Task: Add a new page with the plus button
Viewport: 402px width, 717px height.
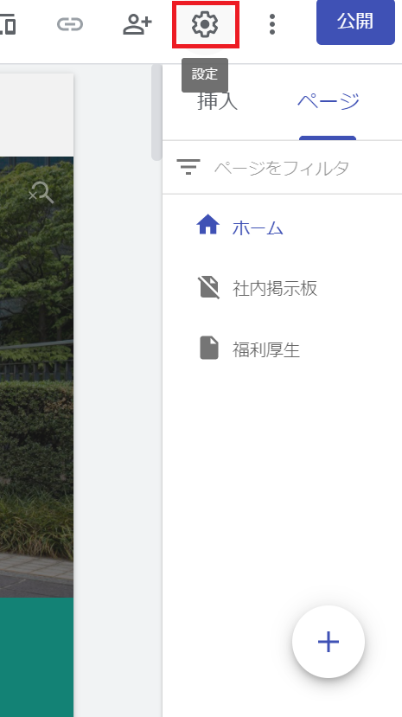Action: point(329,642)
